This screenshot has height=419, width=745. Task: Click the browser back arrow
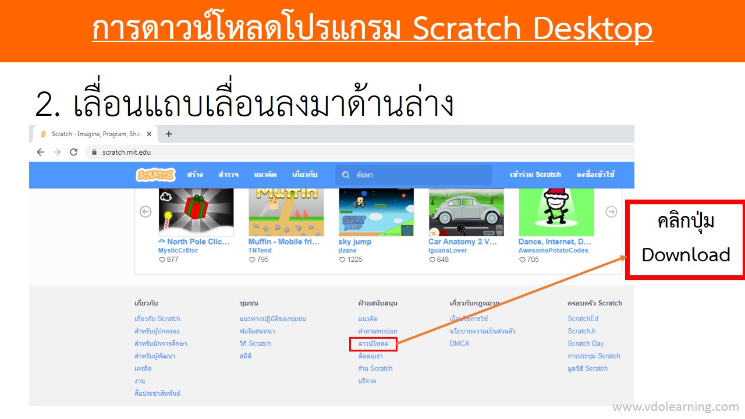click(40, 152)
